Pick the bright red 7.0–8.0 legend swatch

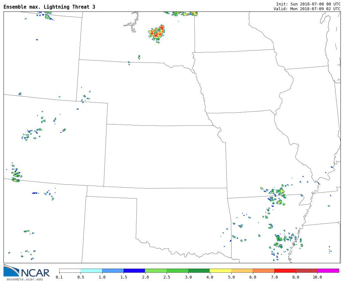tap(285, 271)
